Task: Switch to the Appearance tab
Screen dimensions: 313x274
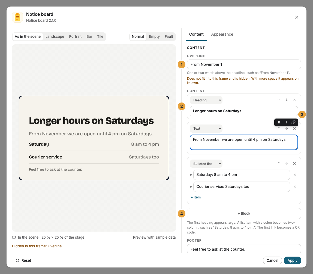Action: (x=222, y=34)
